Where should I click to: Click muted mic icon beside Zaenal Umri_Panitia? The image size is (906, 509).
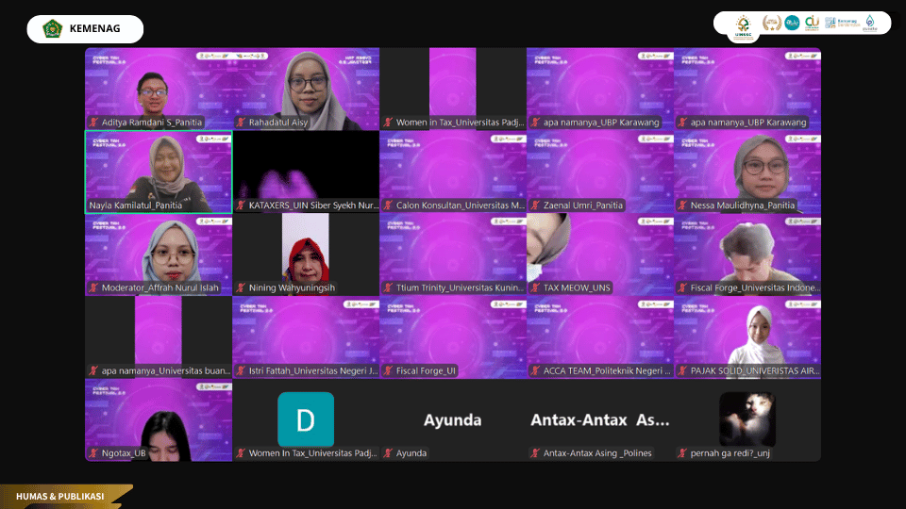536,205
